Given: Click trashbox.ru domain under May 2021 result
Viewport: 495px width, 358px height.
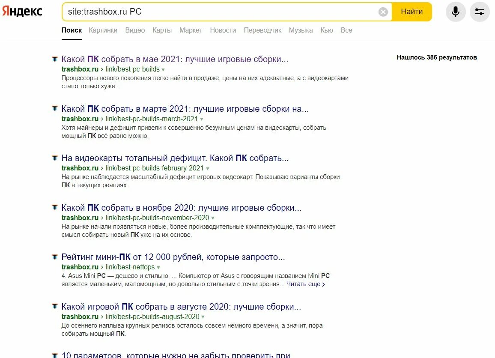Looking at the screenshot, I should pos(80,69).
